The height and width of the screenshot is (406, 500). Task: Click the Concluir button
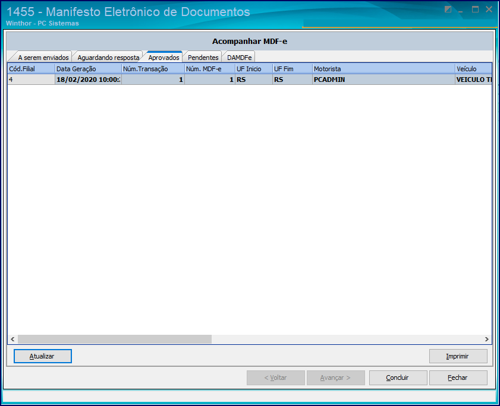point(398,378)
